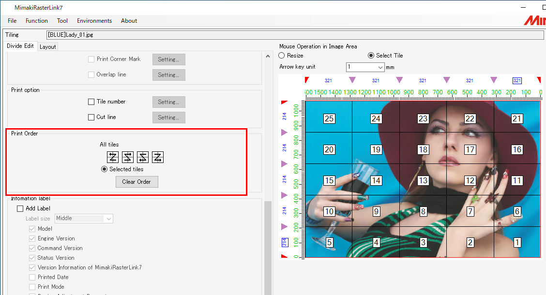The width and height of the screenshot is (546, 295).
Task: Switch to the Layout tab
Action: (47, 46)
